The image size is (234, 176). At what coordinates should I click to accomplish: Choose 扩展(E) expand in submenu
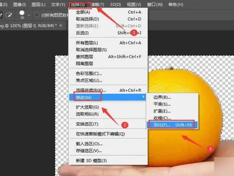tap(172, 111)
